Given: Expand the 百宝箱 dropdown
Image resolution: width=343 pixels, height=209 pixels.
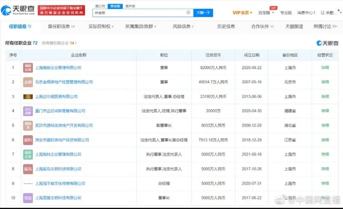Looking at the screenshot, I should [266, 13].
